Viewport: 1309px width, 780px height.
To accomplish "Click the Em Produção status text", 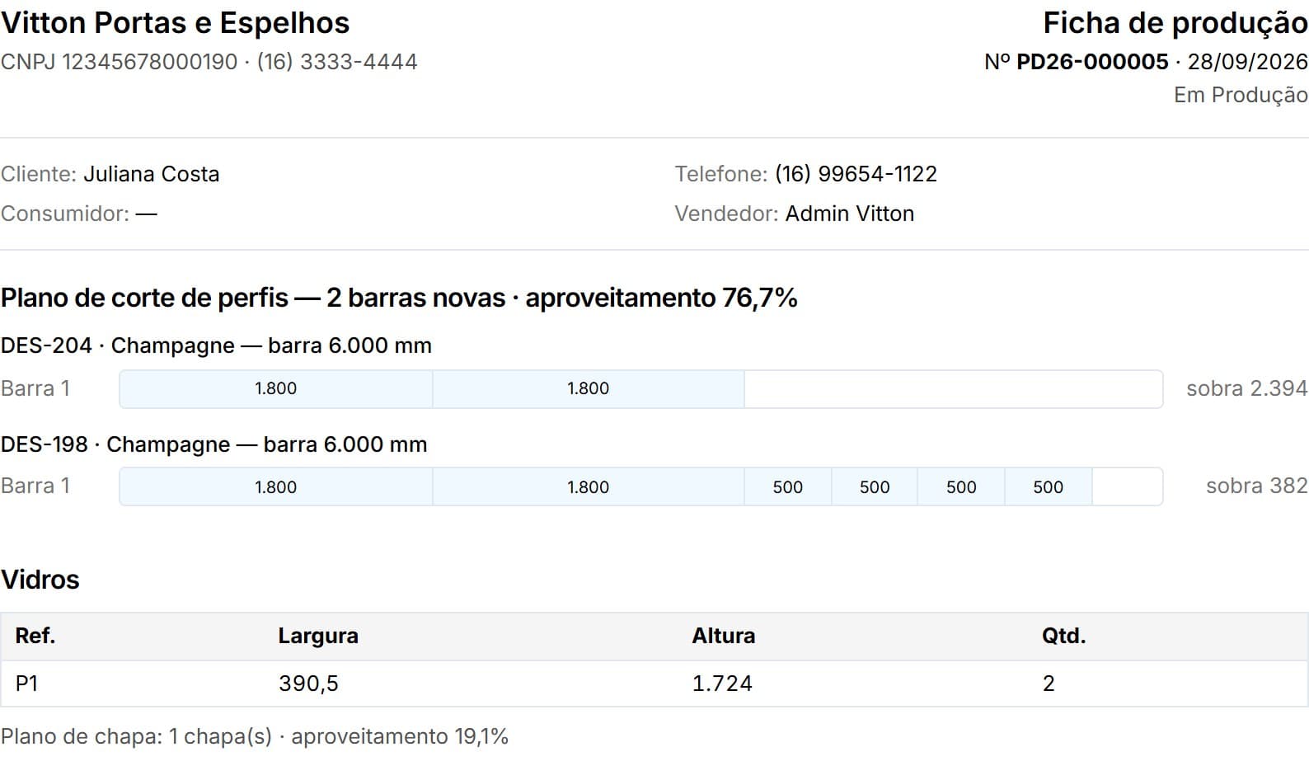I will pyautogui.click(x=1241, y=95).
